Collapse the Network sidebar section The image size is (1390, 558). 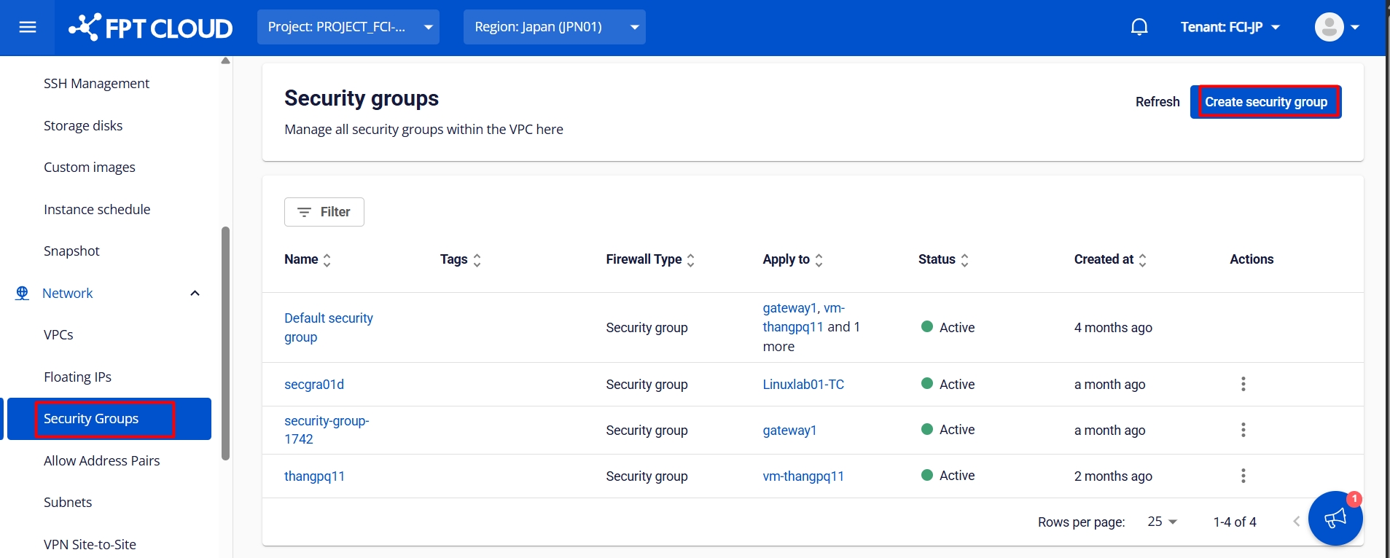tap(195, 293)
